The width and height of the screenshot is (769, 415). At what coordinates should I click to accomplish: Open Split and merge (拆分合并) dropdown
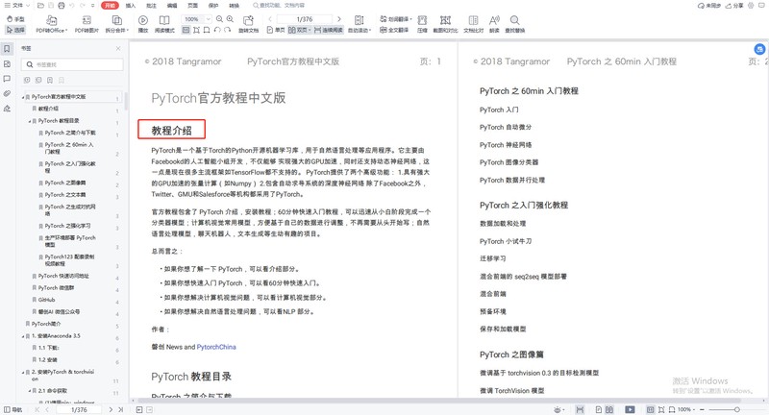tap(116, 24)
